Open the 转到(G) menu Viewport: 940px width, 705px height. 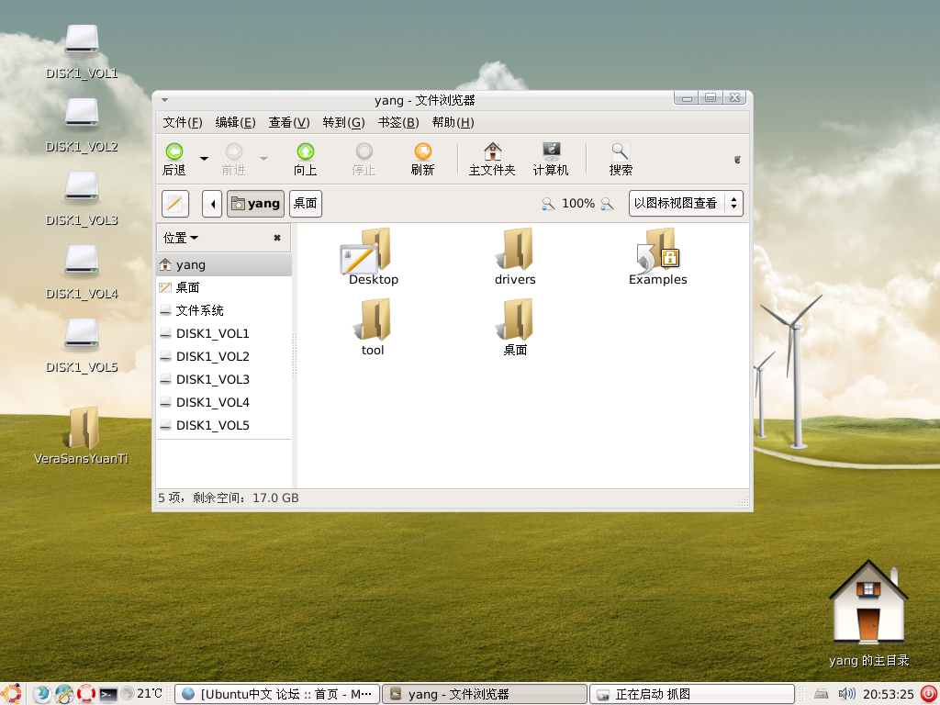point(343,122)
